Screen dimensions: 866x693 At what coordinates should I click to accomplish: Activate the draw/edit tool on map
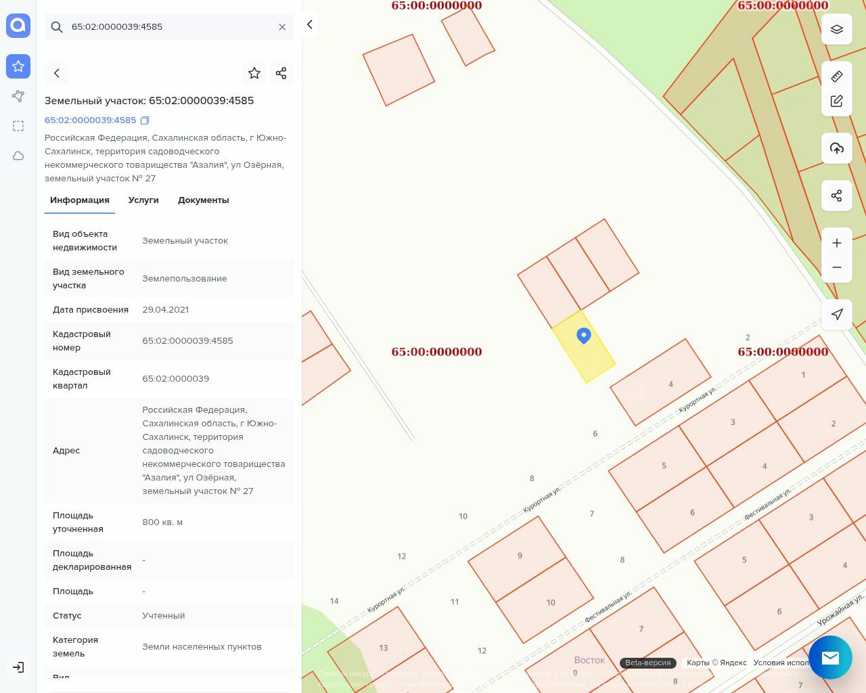[836, 101]
